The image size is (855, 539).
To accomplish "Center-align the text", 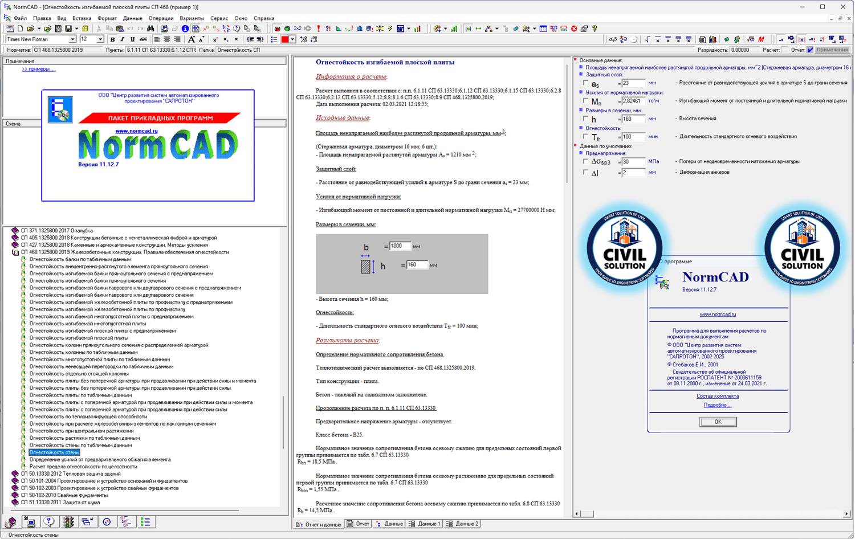I will pos(167,39).
